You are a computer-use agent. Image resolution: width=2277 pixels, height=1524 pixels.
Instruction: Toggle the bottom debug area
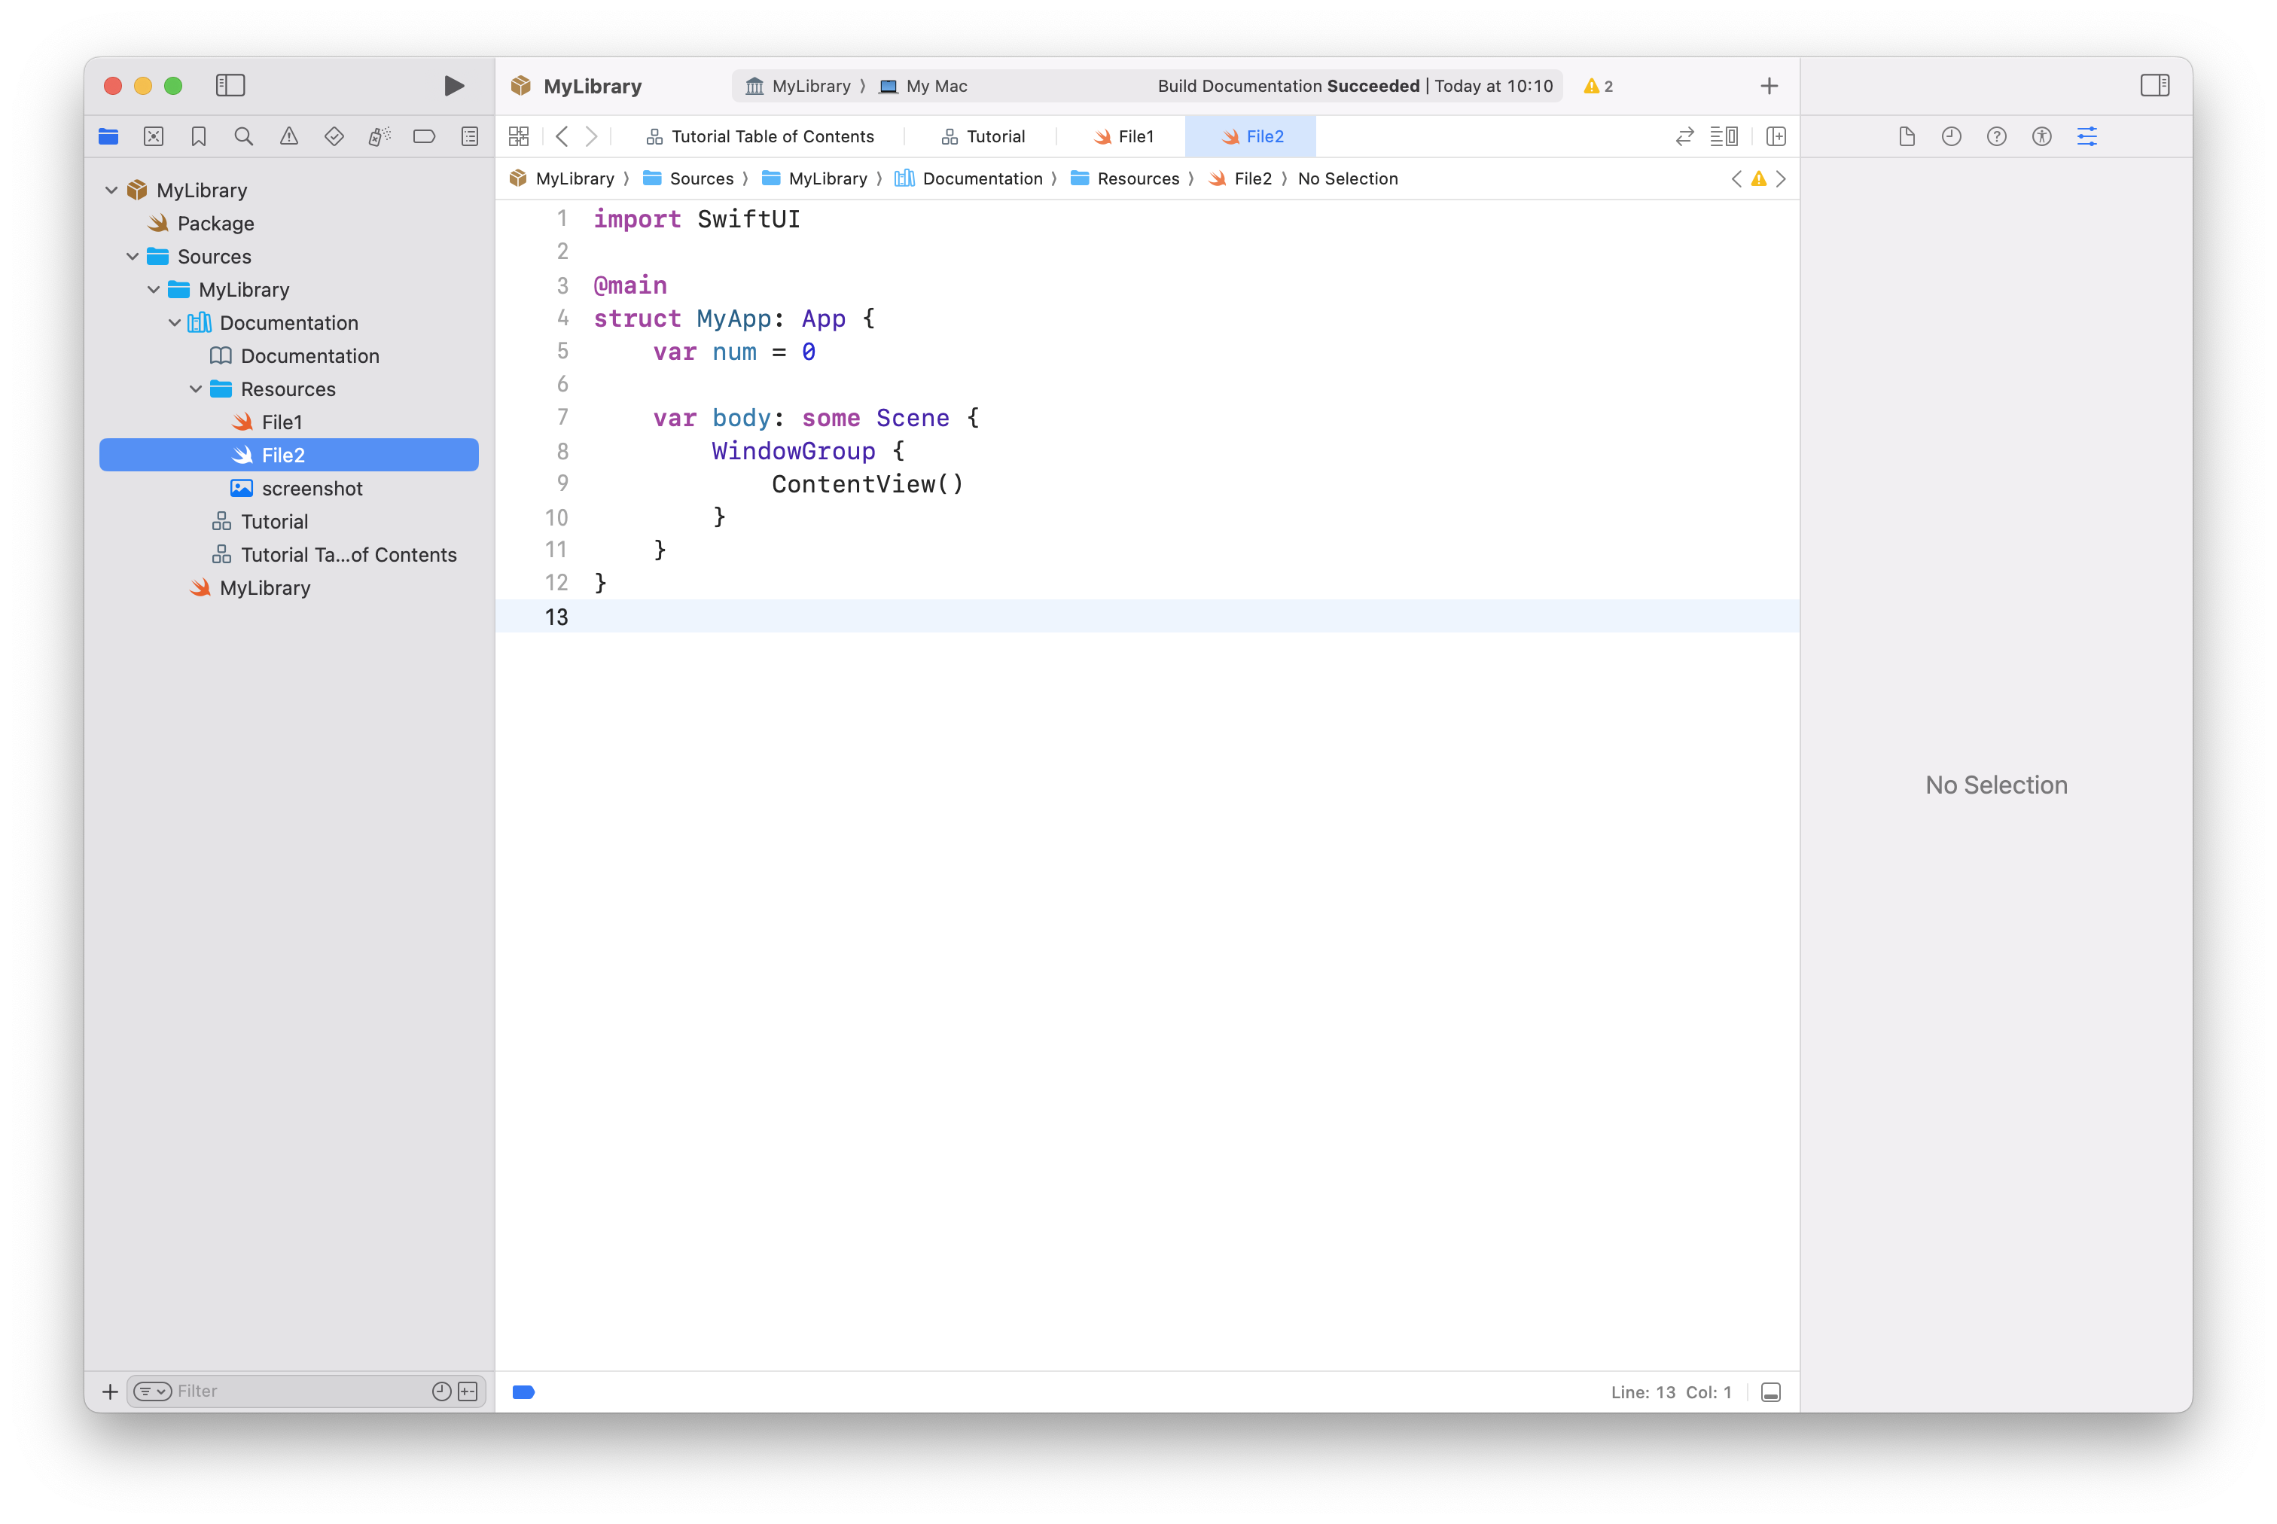point(1771,1391)
